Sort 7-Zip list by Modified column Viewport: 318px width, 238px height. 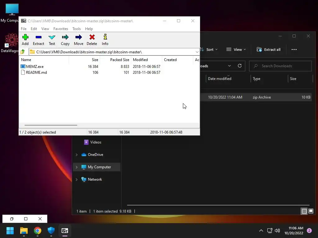(147, 60)
